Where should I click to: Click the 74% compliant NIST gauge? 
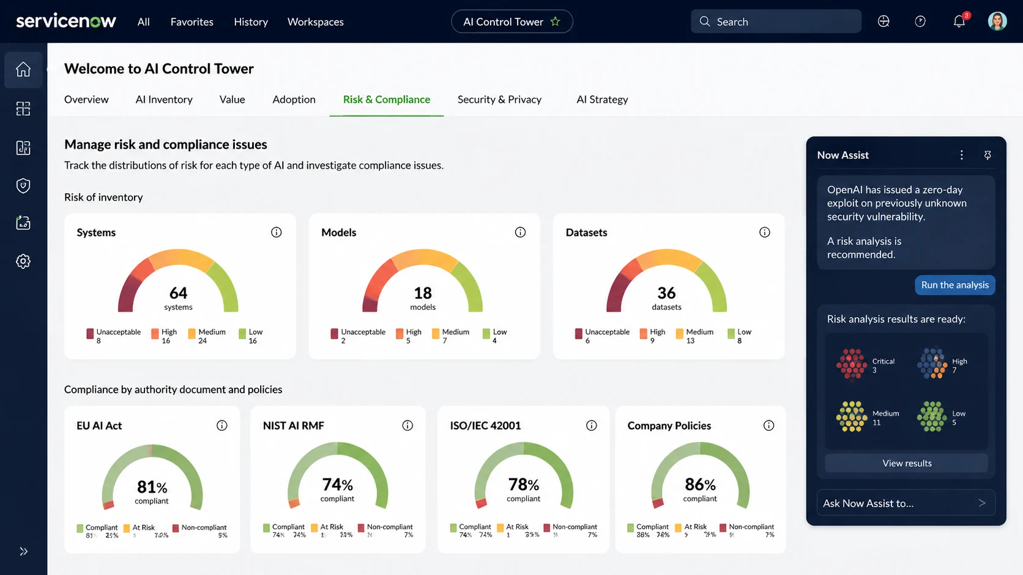(338, 476)
